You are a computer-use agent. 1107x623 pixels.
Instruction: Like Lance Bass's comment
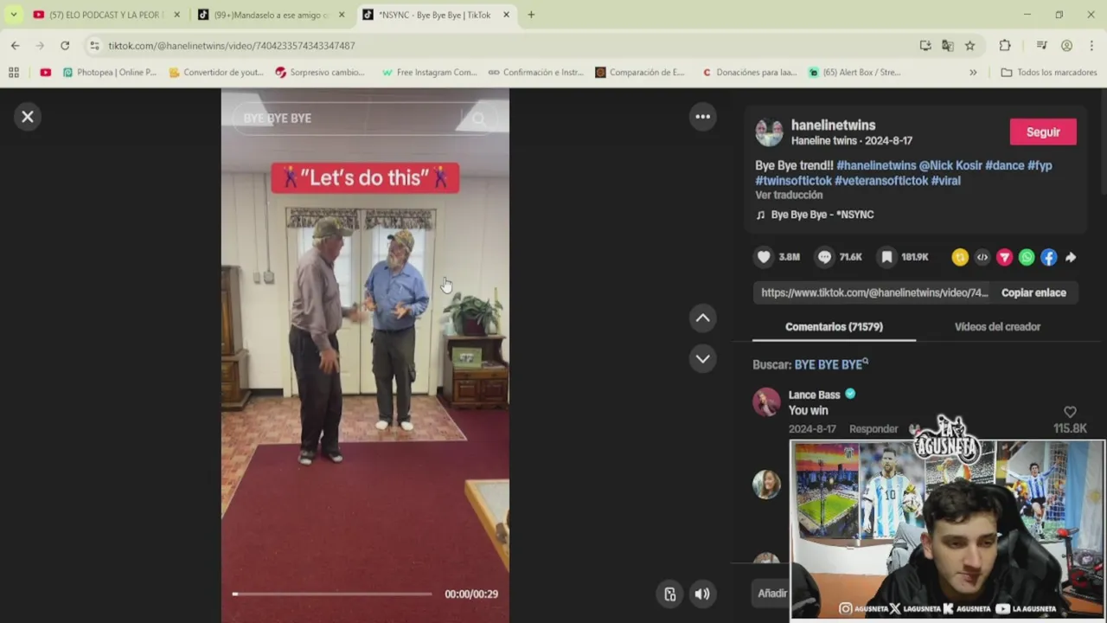click(x=1070, y=412)
